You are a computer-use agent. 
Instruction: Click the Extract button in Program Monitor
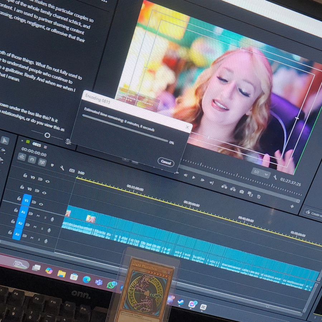click(x=233, y=189)
